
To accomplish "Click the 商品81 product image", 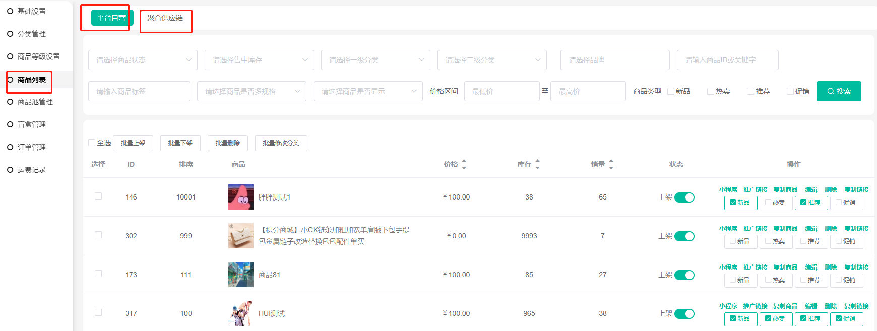I will click(x=240, y=275).
